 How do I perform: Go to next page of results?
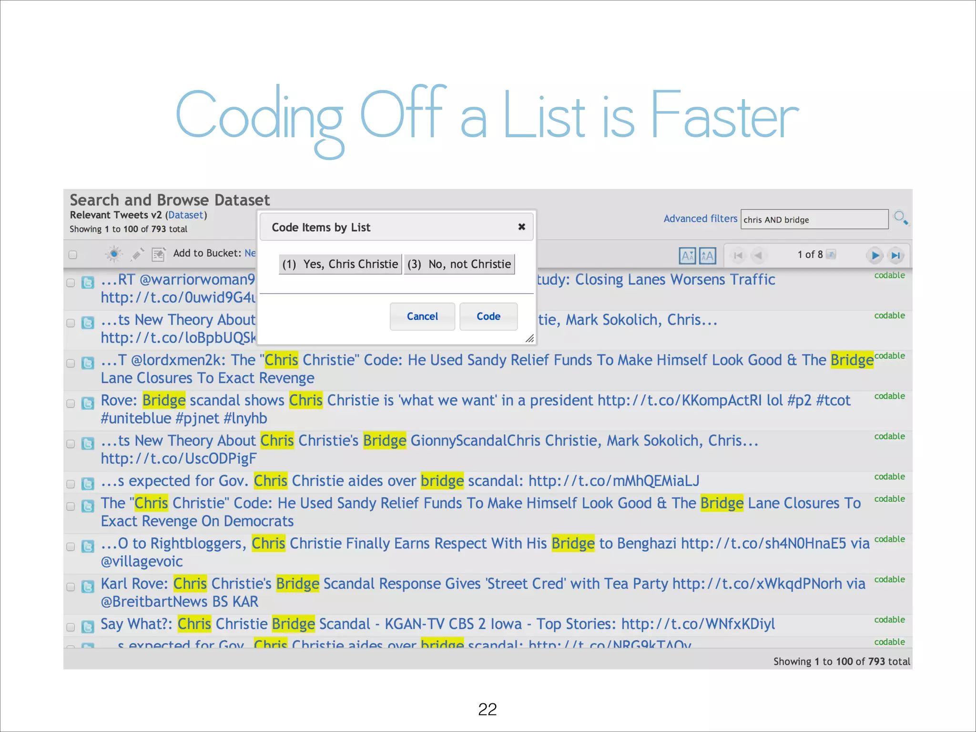coord(875,255)
